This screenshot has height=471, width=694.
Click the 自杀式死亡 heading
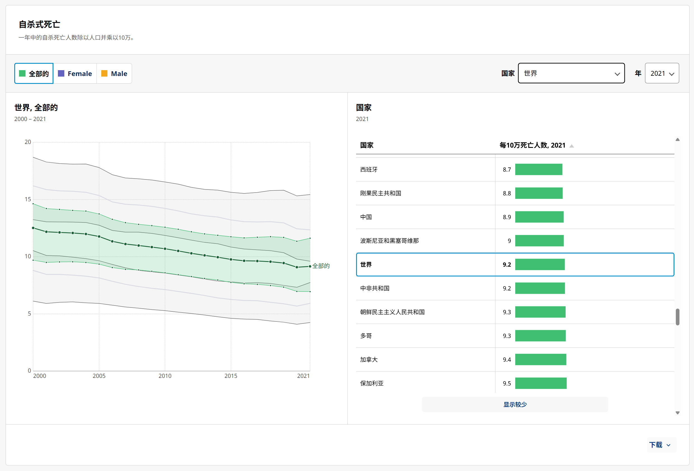[39, 25]
